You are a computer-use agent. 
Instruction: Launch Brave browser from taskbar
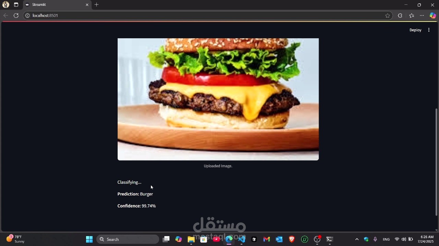[292, 240]
